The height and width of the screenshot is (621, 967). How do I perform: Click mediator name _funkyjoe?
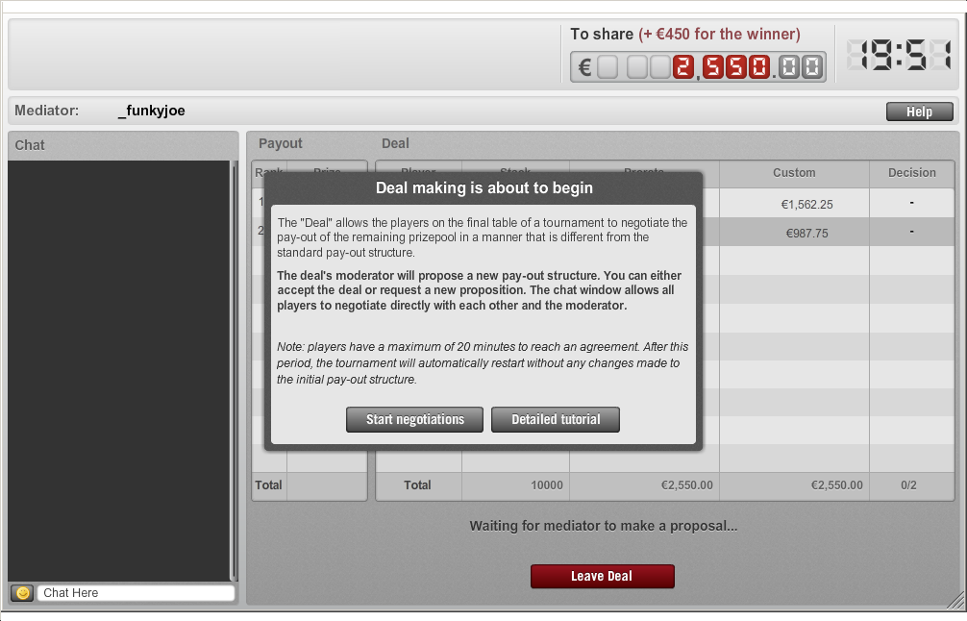[x=152, y=111]
